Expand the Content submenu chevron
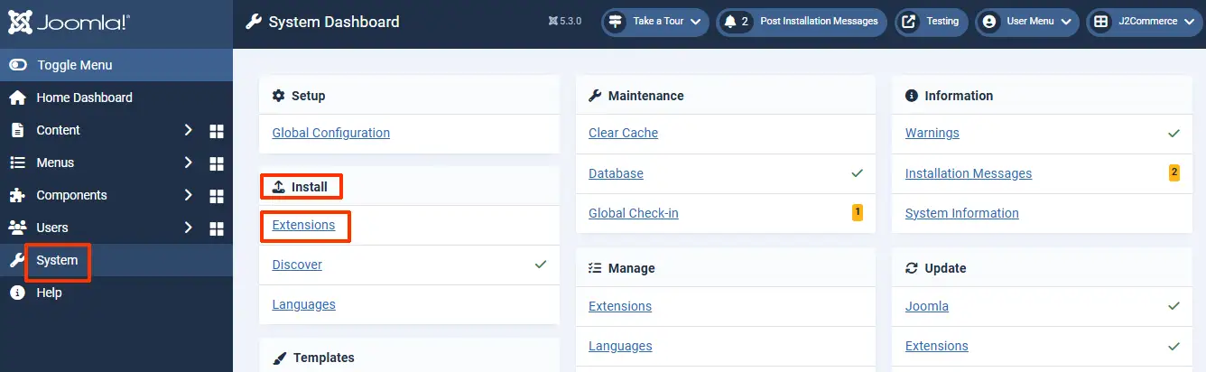The image size is (1206, 372). pos(188,130)
